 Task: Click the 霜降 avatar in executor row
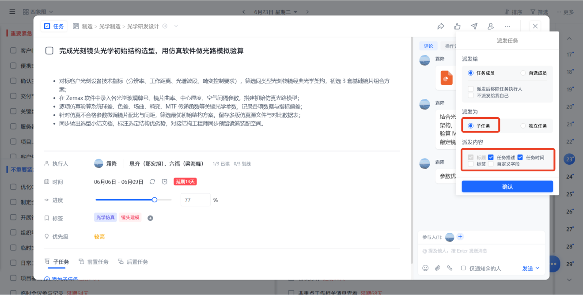(x=99, y=163)
